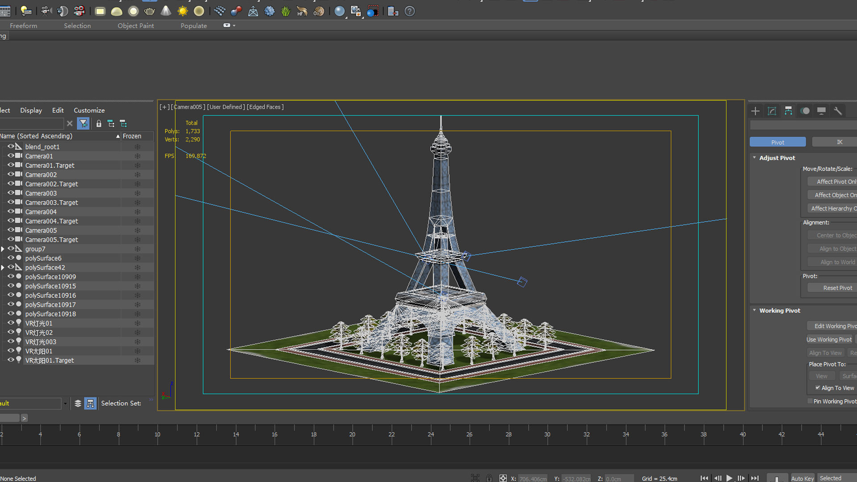Screen dimensions: 857x482
Task: Open the Motion panel icon
Action: click(x=805, y=111)
